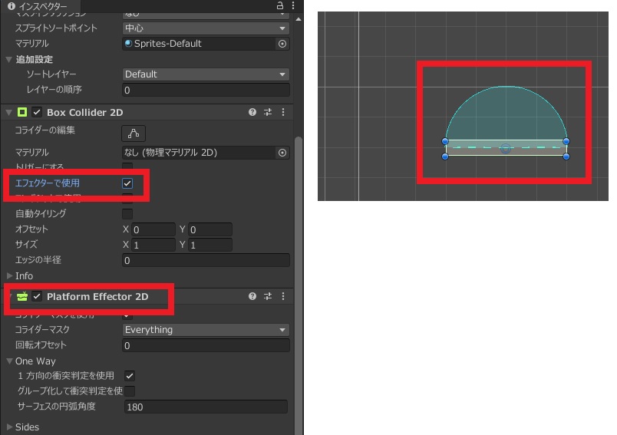Image resolution: width=617 pixels, height=435 pixels.
Task: Expand the Info foldout
Action: [10, 275]
